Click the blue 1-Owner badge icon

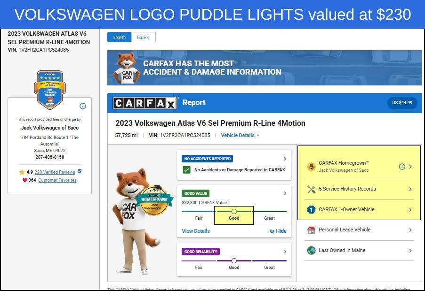311,210
